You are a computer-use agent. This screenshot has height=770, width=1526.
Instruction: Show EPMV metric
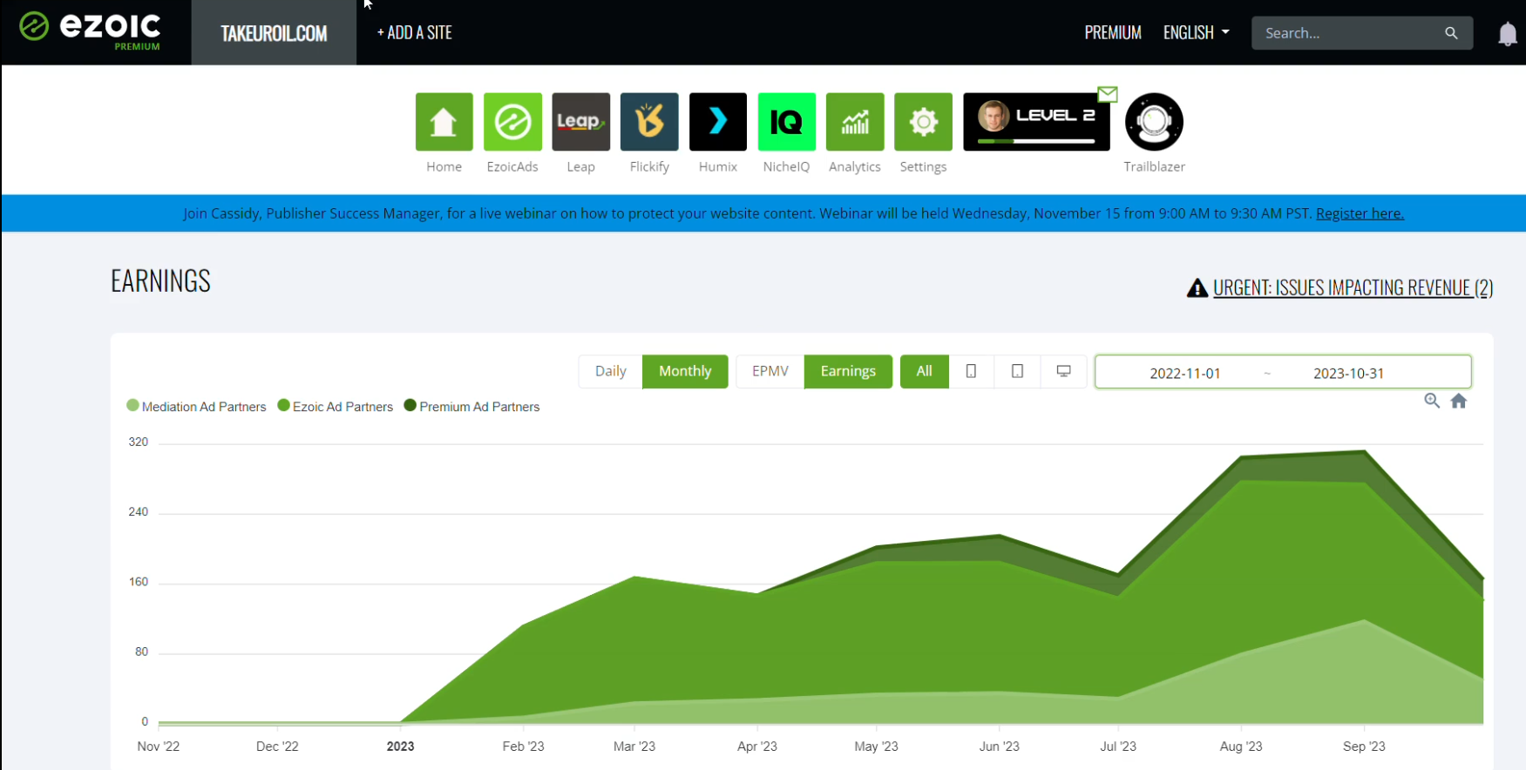[770, 371]
